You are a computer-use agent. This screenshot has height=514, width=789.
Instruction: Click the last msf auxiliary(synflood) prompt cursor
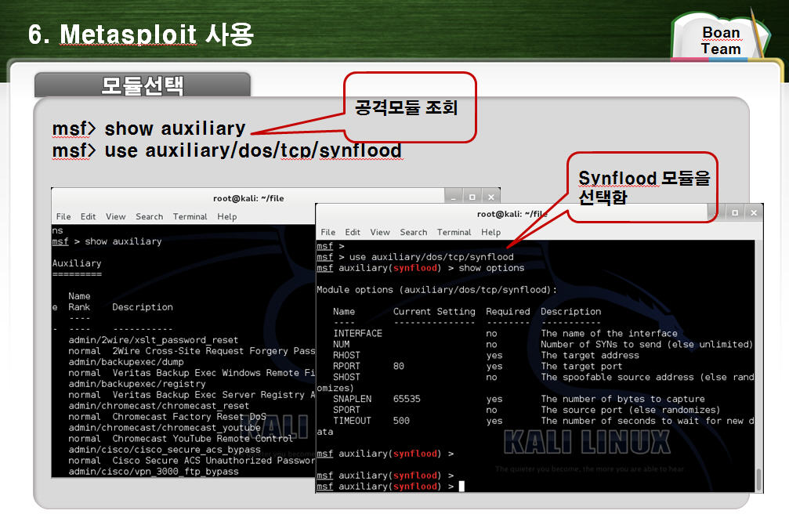tap(461, 487)
